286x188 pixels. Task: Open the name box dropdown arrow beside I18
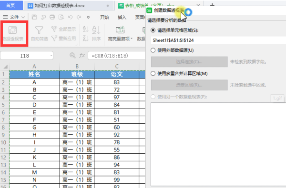point(51,56)
